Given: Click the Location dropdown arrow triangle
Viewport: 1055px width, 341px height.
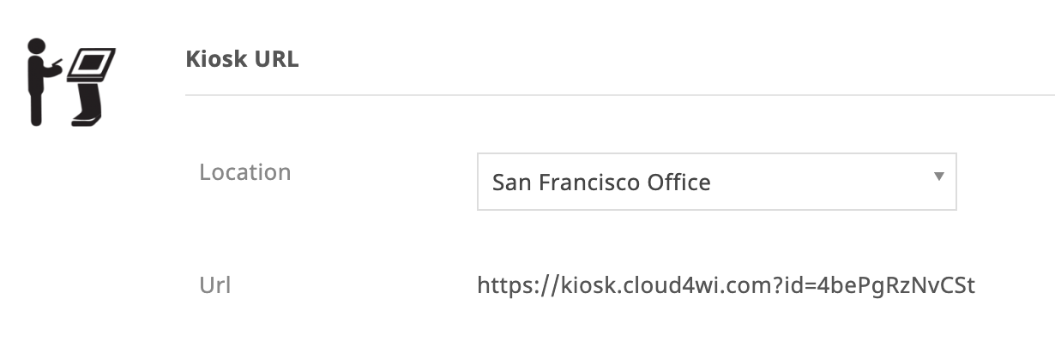Looking at the screenshot, I should point(938,176).
